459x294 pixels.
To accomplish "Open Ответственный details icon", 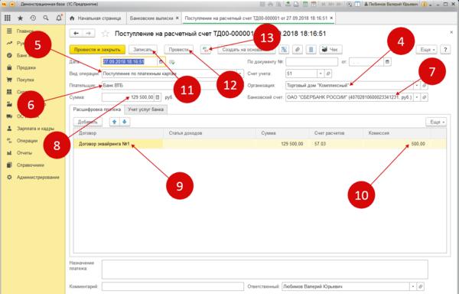I will 421,286.
